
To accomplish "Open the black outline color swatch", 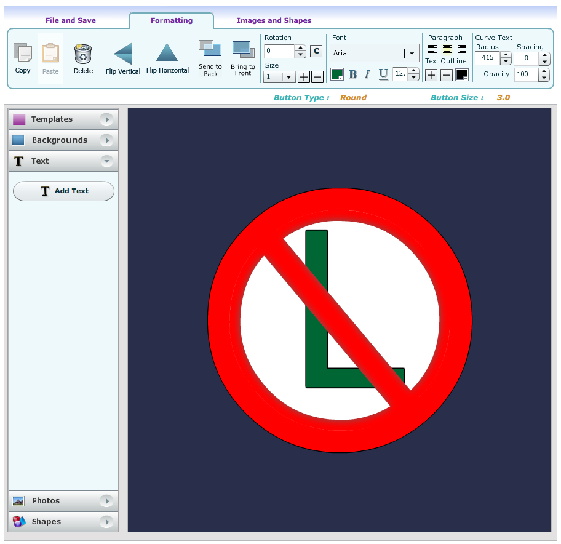I will tap(462, 75).
